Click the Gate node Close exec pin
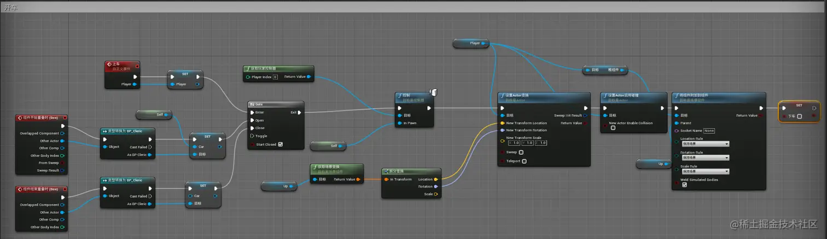The height and width of the screenshot is (239, 827). pyautogui.click(x=252, y=128)
